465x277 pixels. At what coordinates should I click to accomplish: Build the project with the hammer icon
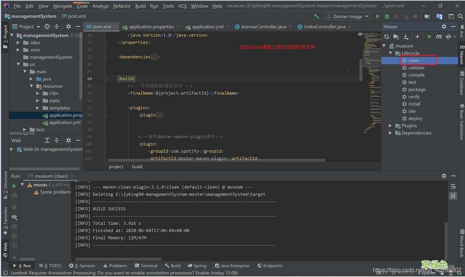316,16
